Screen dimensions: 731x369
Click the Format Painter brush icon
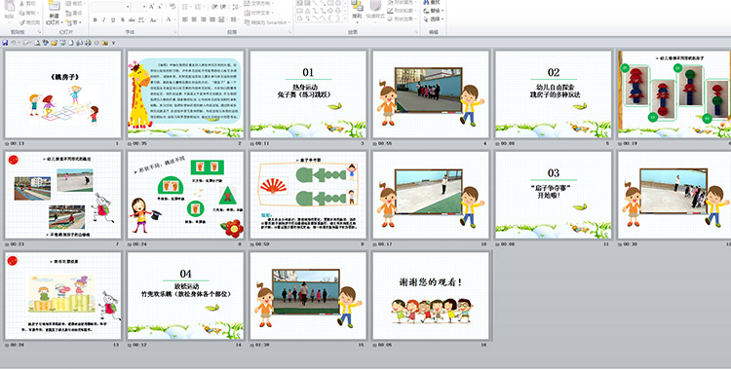pyautogui.click(x=22, y=22)
